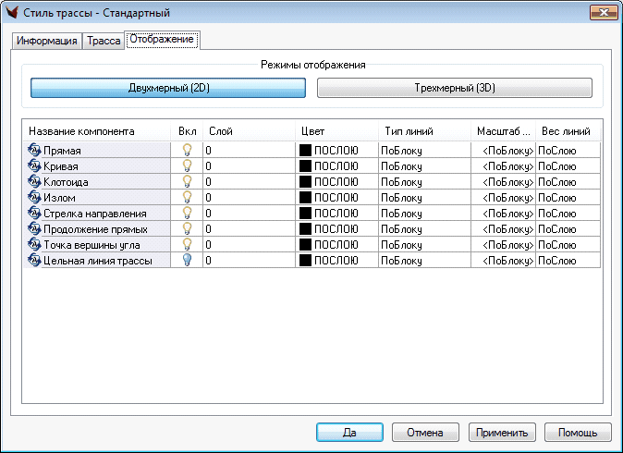
Task: Click the black color swatch for Продолжение прямых
Action: [x=306, y=228]
